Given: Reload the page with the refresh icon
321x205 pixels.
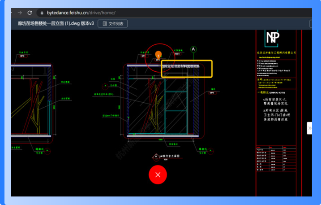Looking at the screenshot, I should pos(30,13).
